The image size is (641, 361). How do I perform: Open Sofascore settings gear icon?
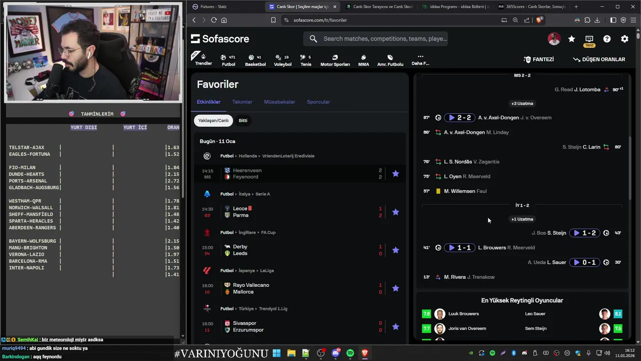pyautogui.click(x=624, y=39)
